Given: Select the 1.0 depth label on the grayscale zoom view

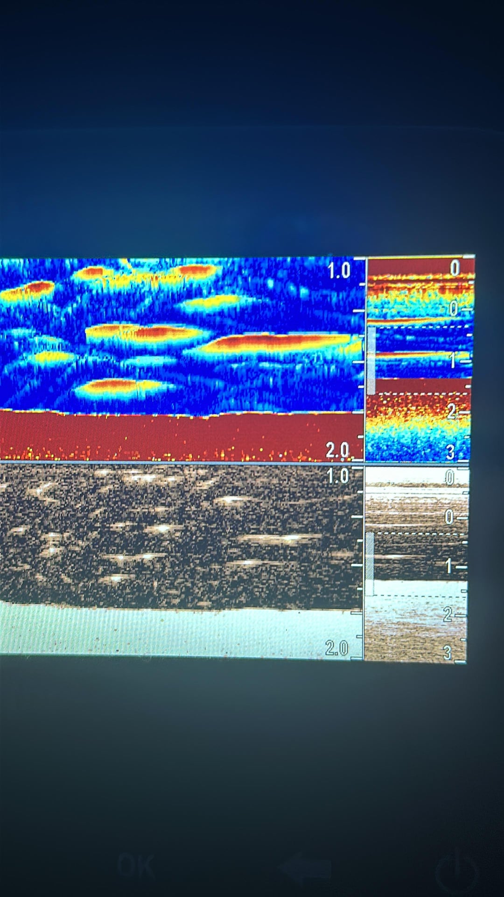Looking at the screenshot, I should pyautogui.click(x=338, y=476).
